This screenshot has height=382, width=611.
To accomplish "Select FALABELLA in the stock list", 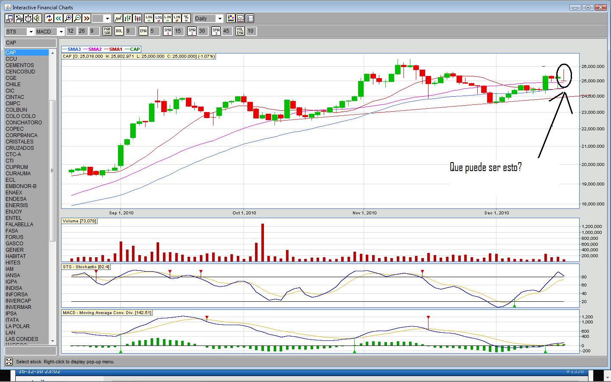I will (x=27, y=225).
